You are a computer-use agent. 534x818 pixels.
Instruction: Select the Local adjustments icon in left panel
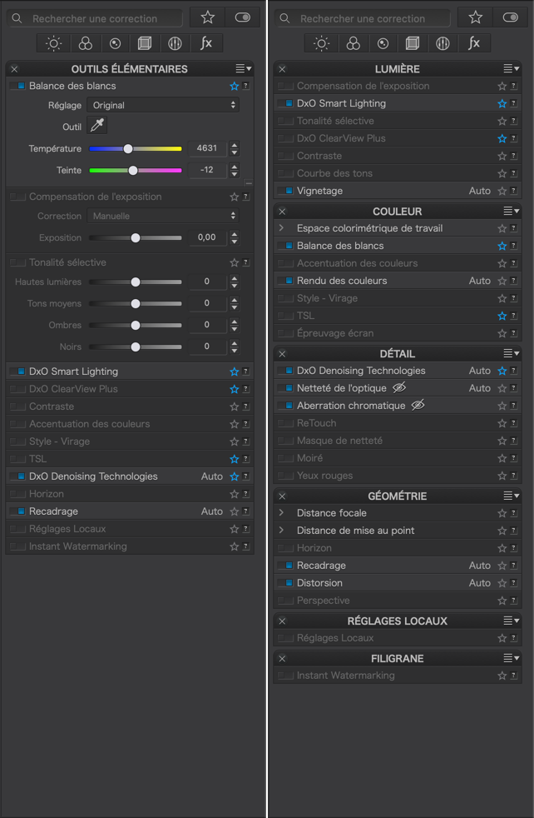(x=175, y=43)
